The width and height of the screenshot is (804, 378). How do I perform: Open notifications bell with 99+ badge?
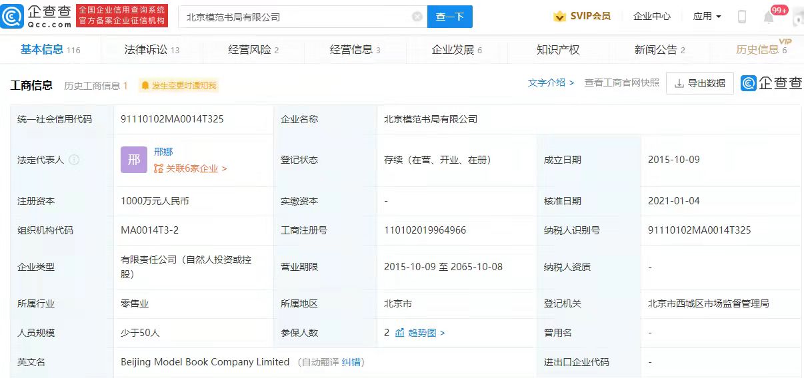(770, 16)
